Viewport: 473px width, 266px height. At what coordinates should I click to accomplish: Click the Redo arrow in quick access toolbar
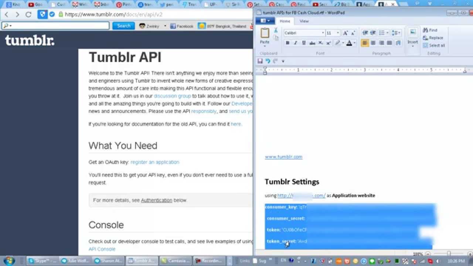pyautogui.click(x=275, y=61)
